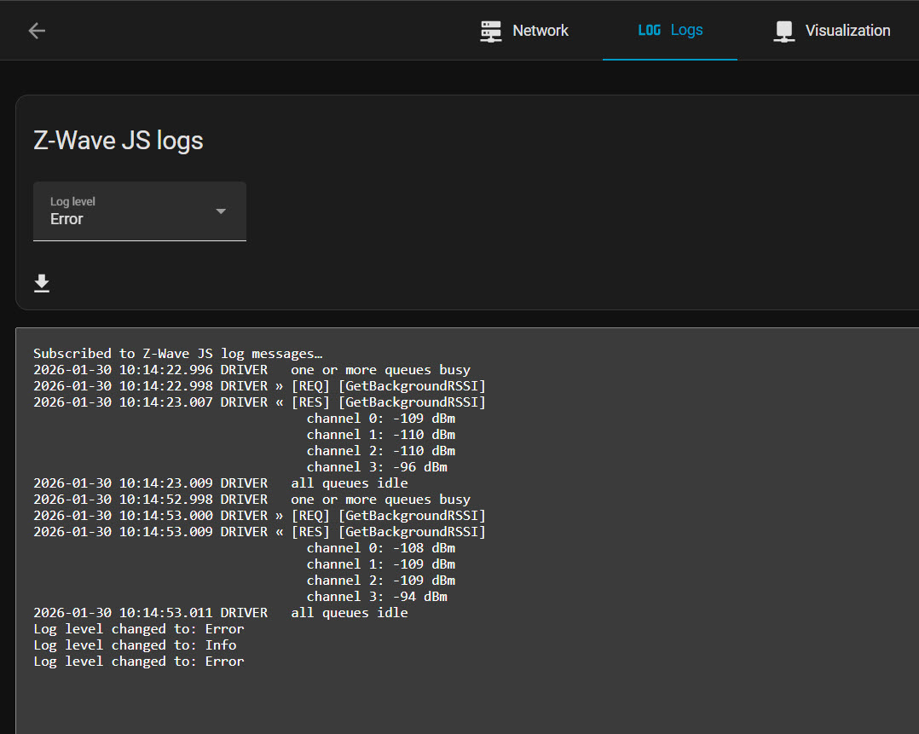Screen dimensions: 919x734
Task: Select the 10:14:53.009 GetBackgroundRSSI response line
Action: pyautogui.click(x=259, y=532)
